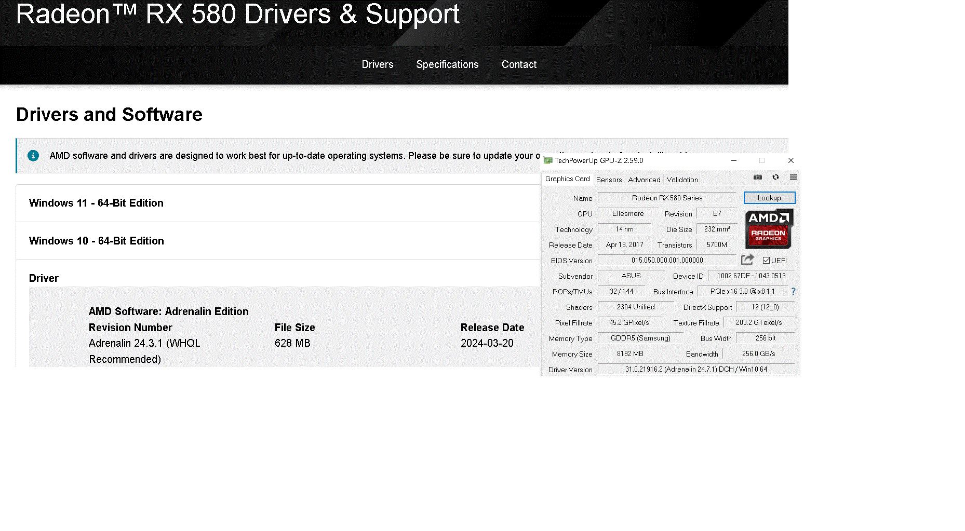Click the blue info icon in notice

tap(33, 156)
